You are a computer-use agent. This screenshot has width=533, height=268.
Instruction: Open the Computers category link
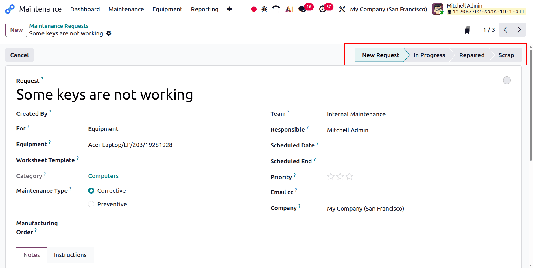coord(104,176)
